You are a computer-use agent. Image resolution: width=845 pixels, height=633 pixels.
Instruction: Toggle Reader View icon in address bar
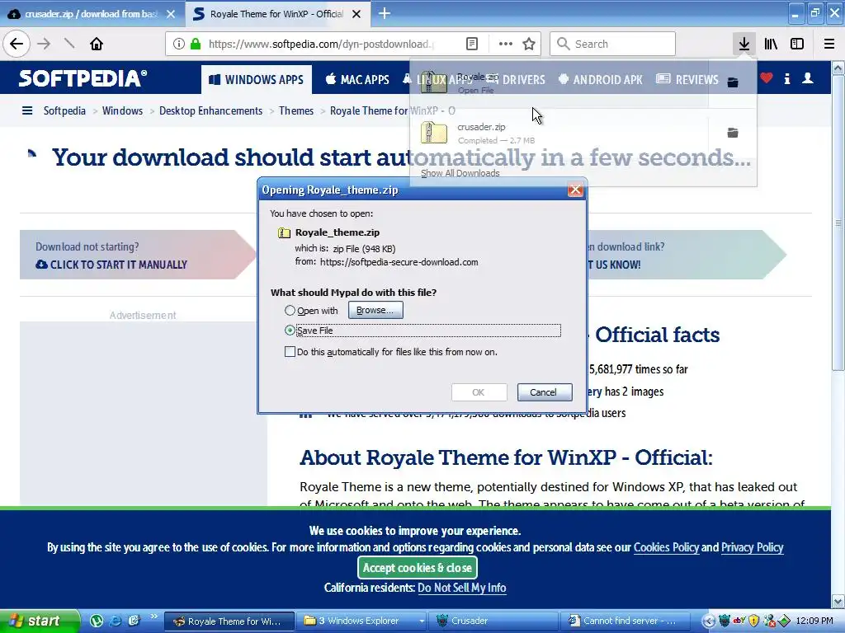(471, 44)
